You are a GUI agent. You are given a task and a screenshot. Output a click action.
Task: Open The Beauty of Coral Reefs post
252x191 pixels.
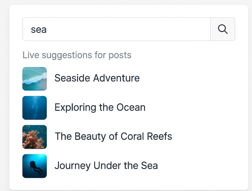click(113, 136)
